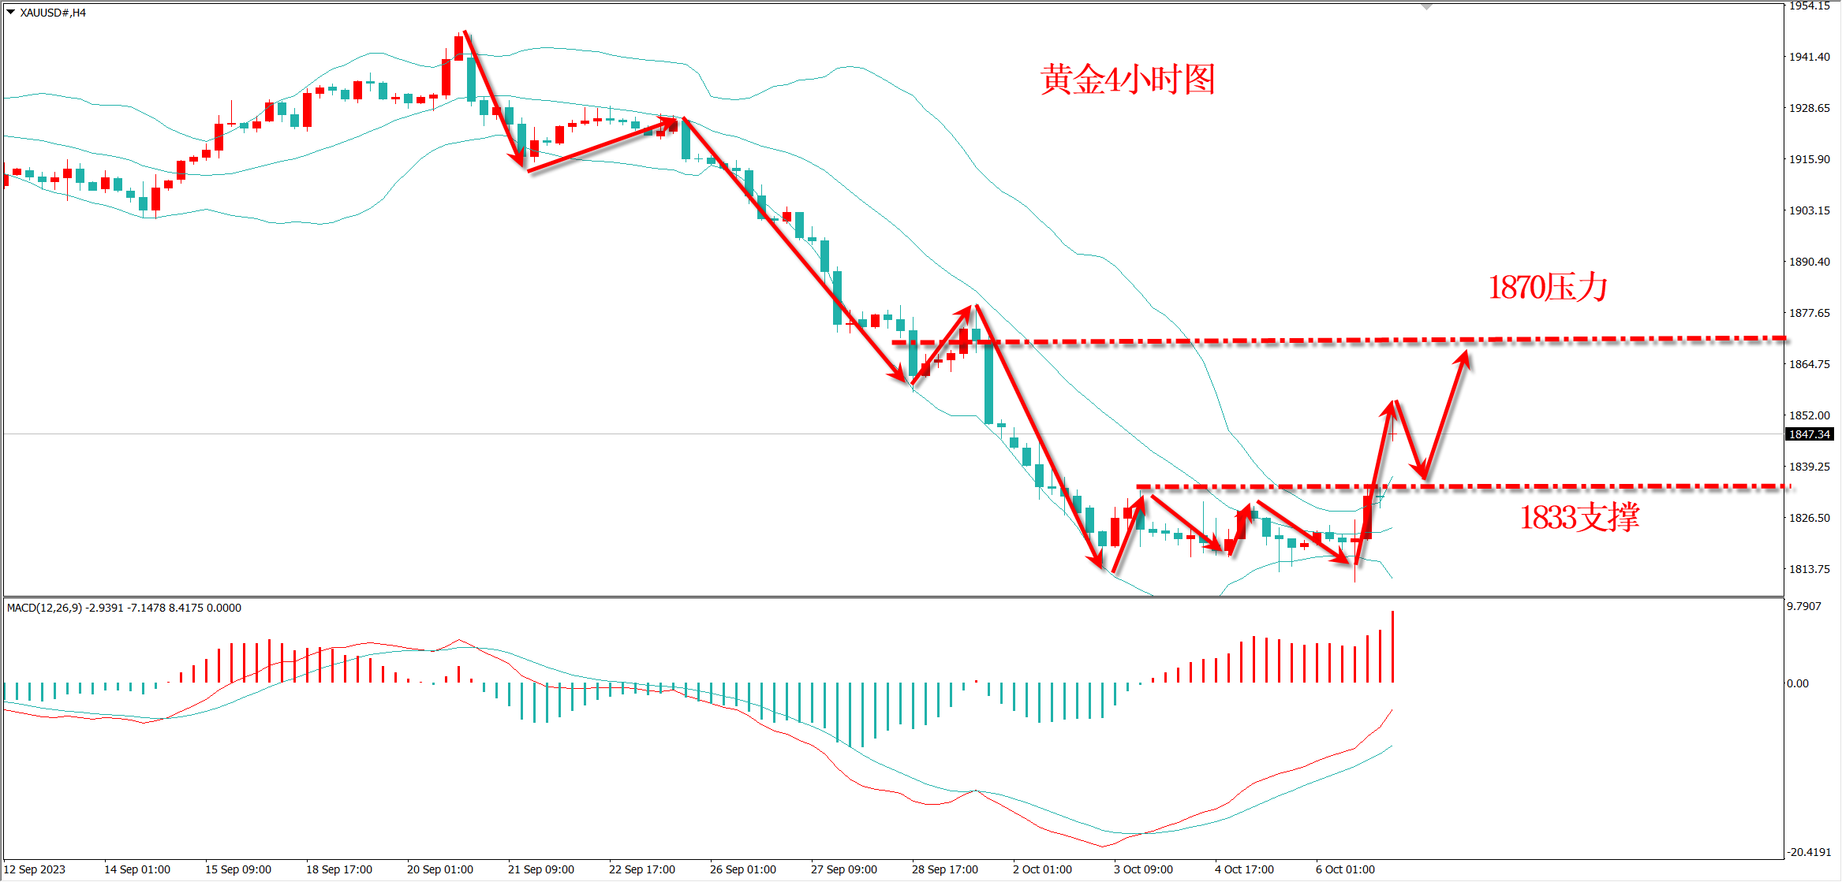The image size is (1842, 882).
Task: Select the 1833支撑 text annotation
Action: click(x=1579, y=518)
